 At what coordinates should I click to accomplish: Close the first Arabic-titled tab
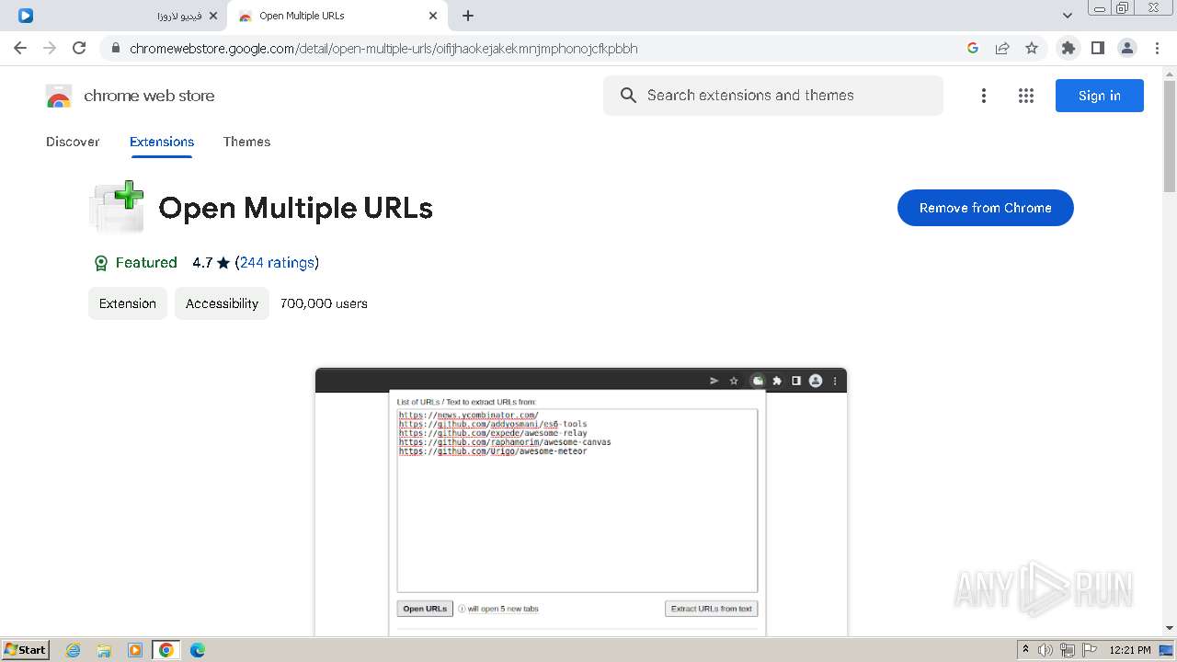click(x=213, y=16)
